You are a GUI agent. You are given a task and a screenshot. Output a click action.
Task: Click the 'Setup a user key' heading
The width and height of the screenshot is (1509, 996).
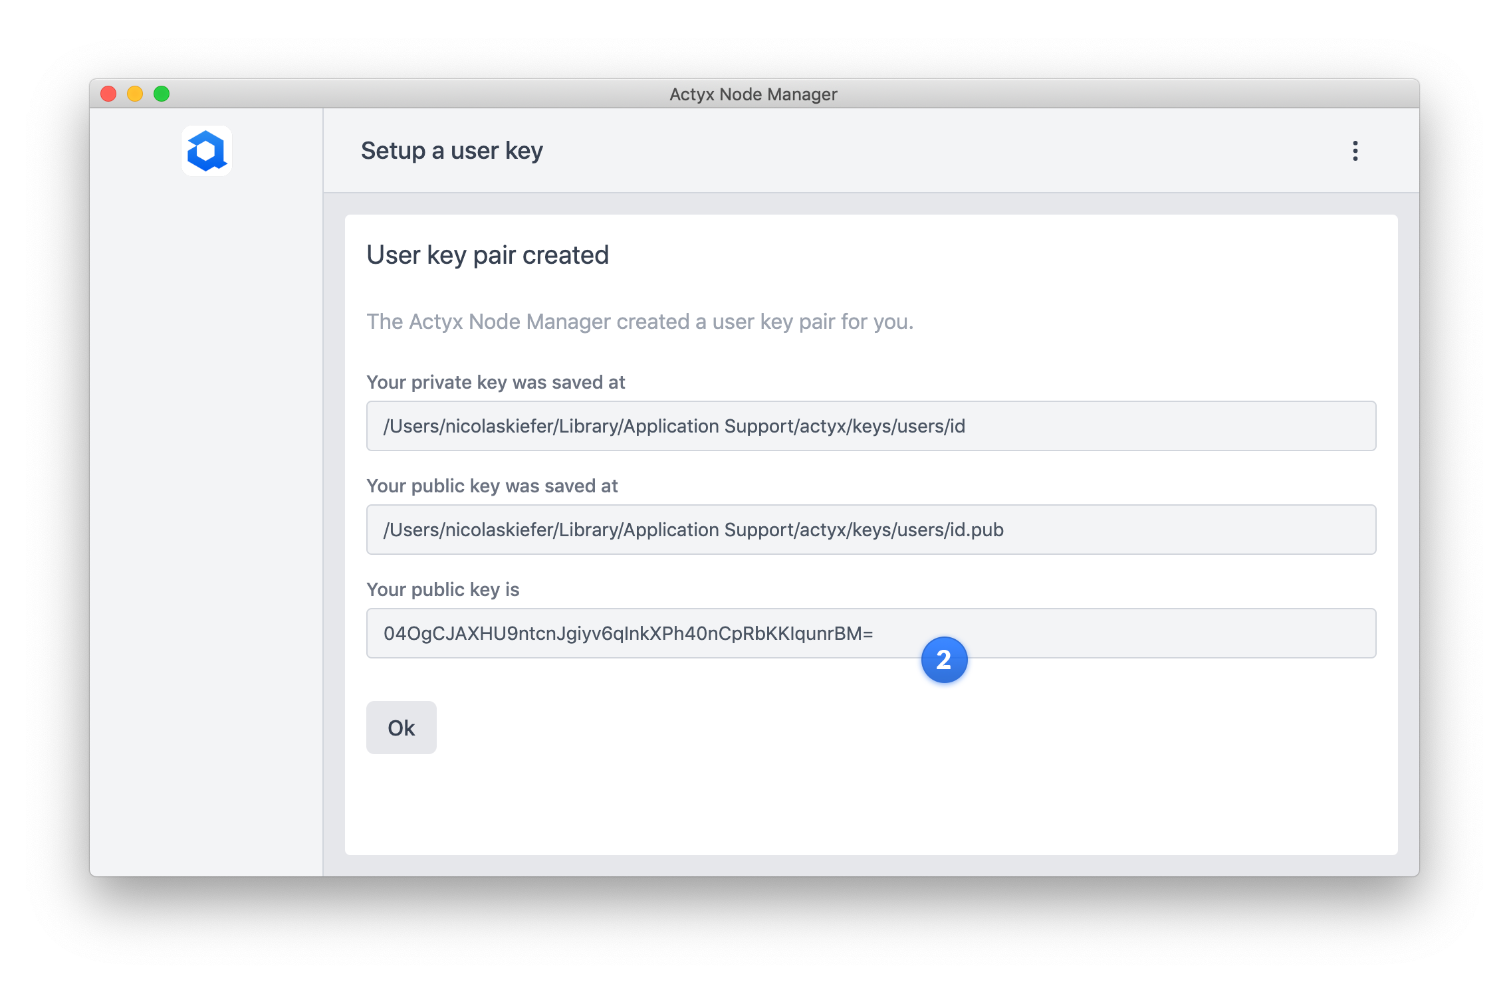coord(451,151)
